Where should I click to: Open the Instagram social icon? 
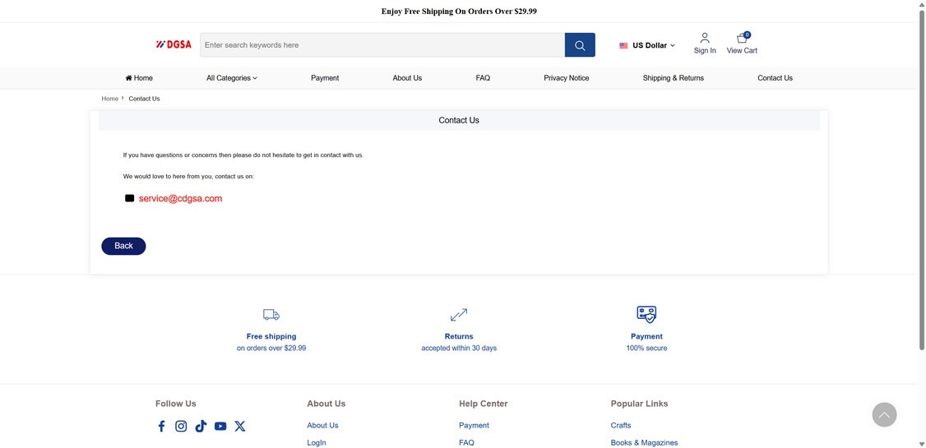click(181, 426)
